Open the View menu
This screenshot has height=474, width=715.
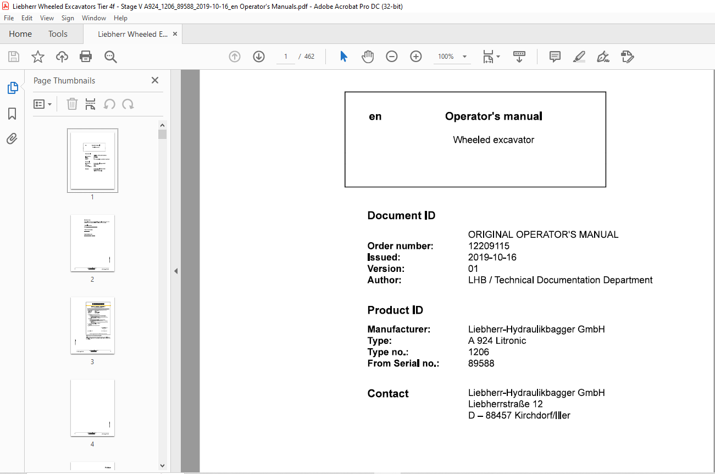pos(47,18)
